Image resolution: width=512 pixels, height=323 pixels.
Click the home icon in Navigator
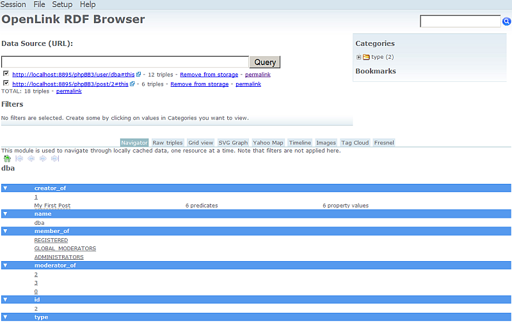(7, 158)
